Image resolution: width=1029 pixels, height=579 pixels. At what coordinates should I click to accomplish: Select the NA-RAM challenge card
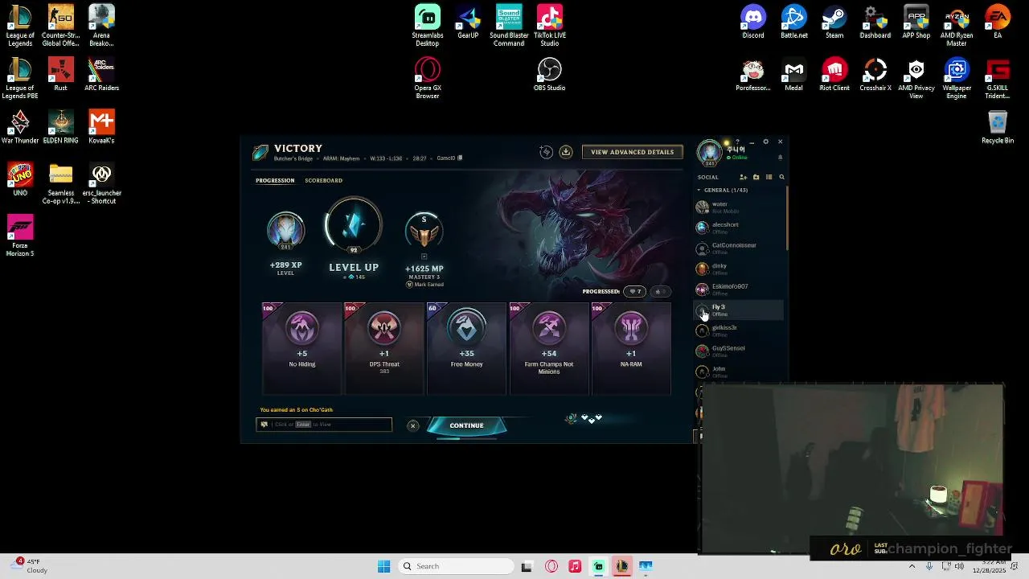click(631, 348)
